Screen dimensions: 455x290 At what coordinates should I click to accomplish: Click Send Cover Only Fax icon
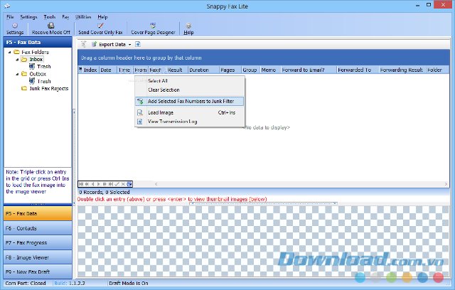(100, 26)
